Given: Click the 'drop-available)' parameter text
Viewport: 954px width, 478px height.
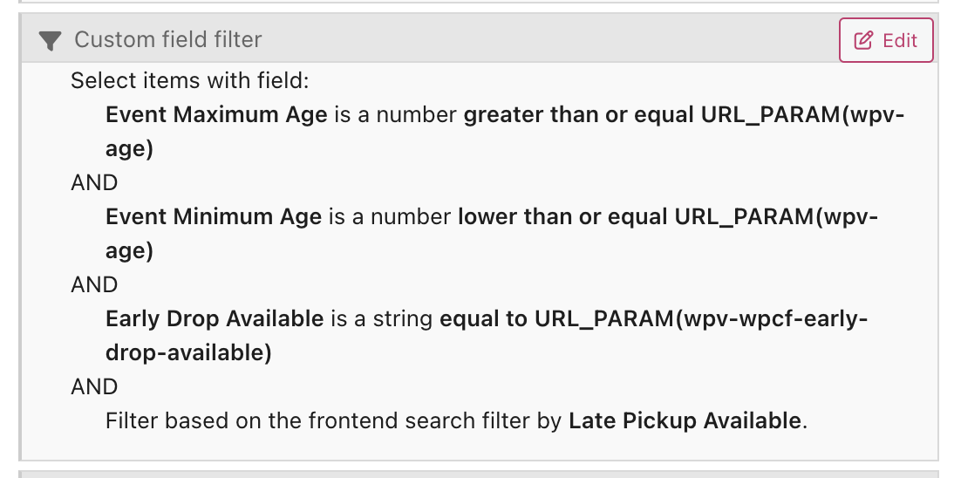Looking at the screenshot, I should pyautogui.click(x=188, y=352).
